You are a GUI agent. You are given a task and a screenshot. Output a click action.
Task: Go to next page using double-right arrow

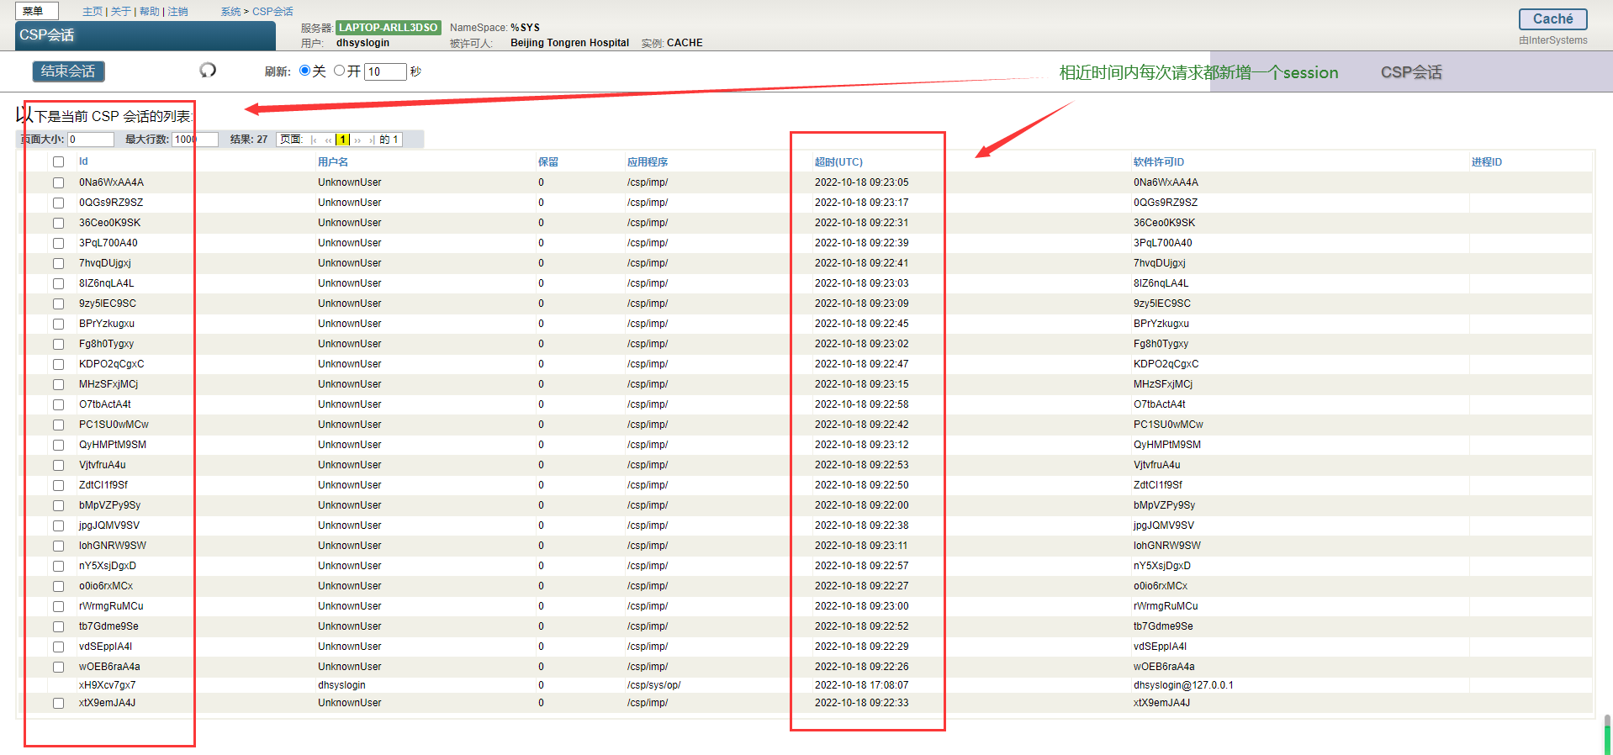click(x=357, y=140)
